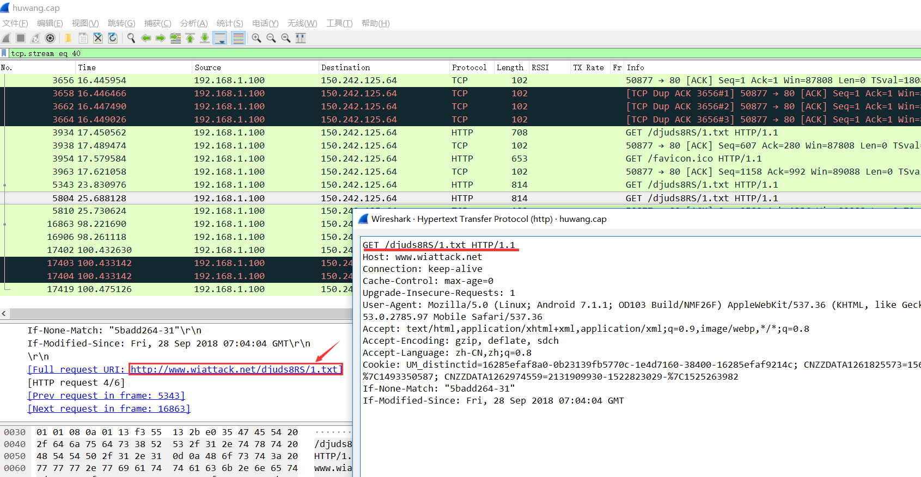This screenshot has width=921, height=477.
Task: Go back in packet history
Action: click(146, 38)
